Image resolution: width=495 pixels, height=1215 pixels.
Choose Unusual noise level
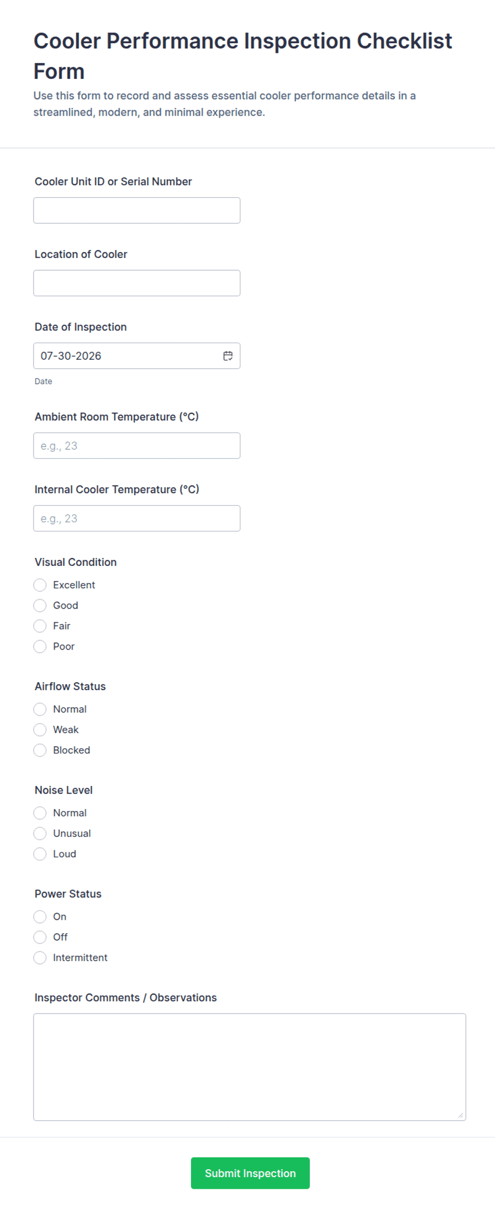pos(40,833)
